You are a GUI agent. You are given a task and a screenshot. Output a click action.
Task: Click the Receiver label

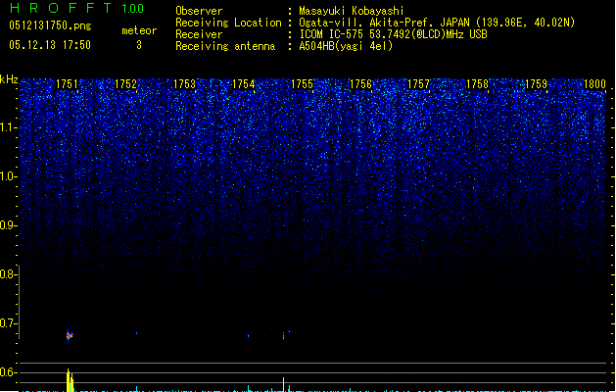[x=199, y=34]
